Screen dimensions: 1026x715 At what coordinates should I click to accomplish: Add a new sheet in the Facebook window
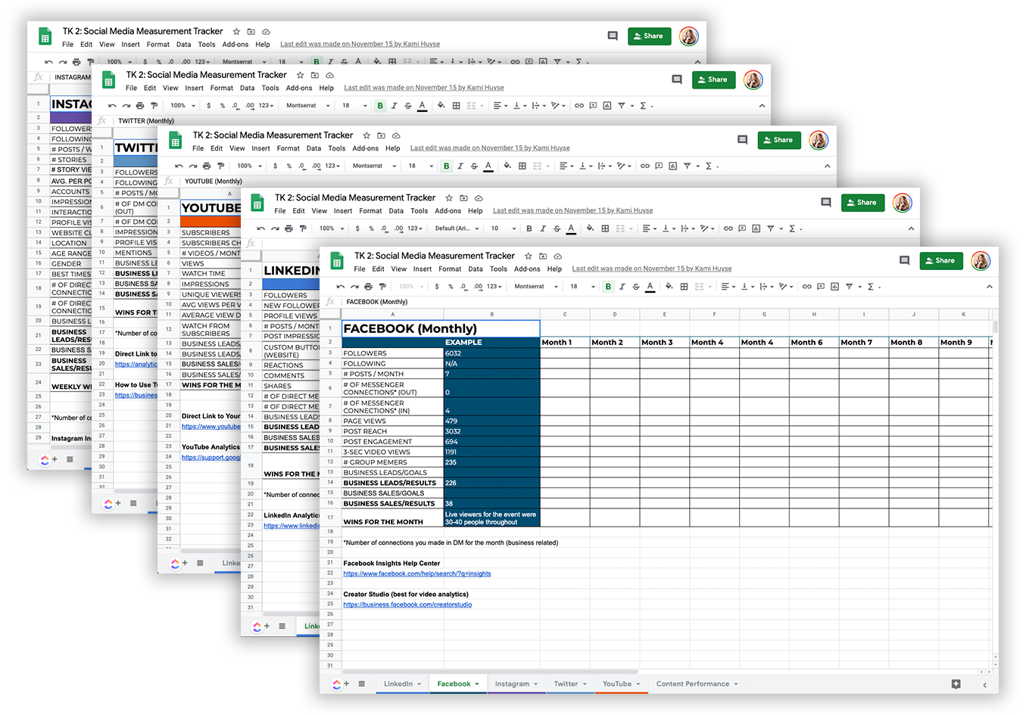(346, 683)
